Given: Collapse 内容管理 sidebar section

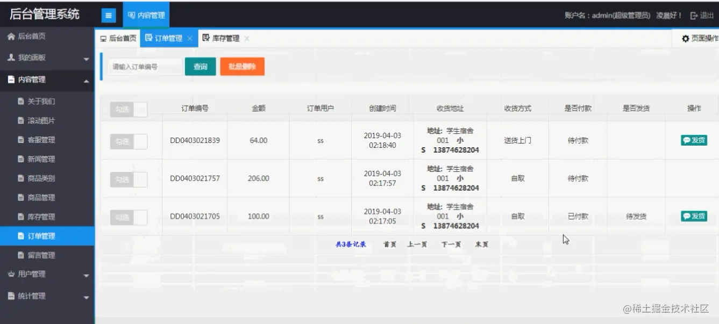Looking at the screenshot, I should tap(47, 80).
